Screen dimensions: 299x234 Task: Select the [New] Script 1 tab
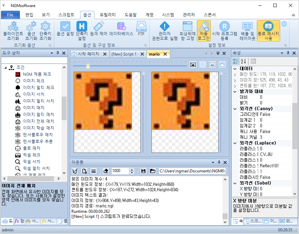point(124,54)
